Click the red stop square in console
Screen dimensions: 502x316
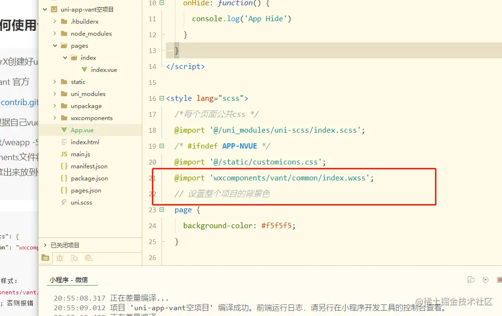coord(500,280)
